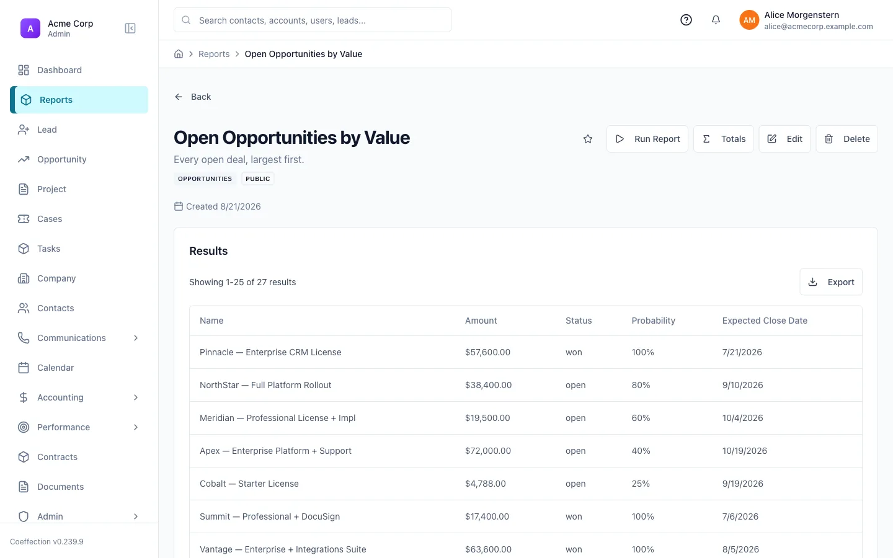This screenshot has width=893, height=558.
Task: Click 'Cobalt — Starter License' row name
Action: pos(249,484)
